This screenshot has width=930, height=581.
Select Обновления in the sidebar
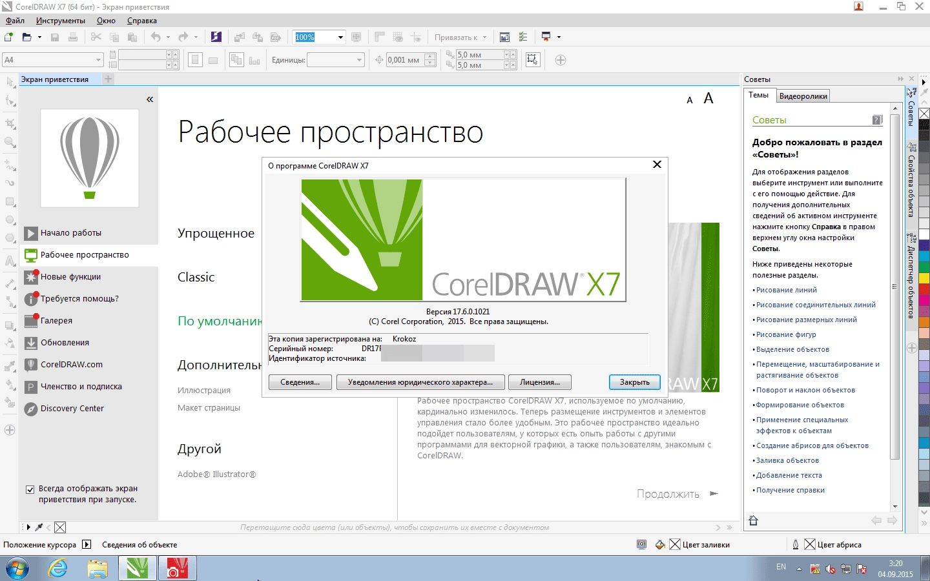(89, 343)
